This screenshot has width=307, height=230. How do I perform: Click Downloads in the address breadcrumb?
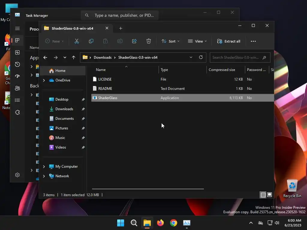click(103, 57)
